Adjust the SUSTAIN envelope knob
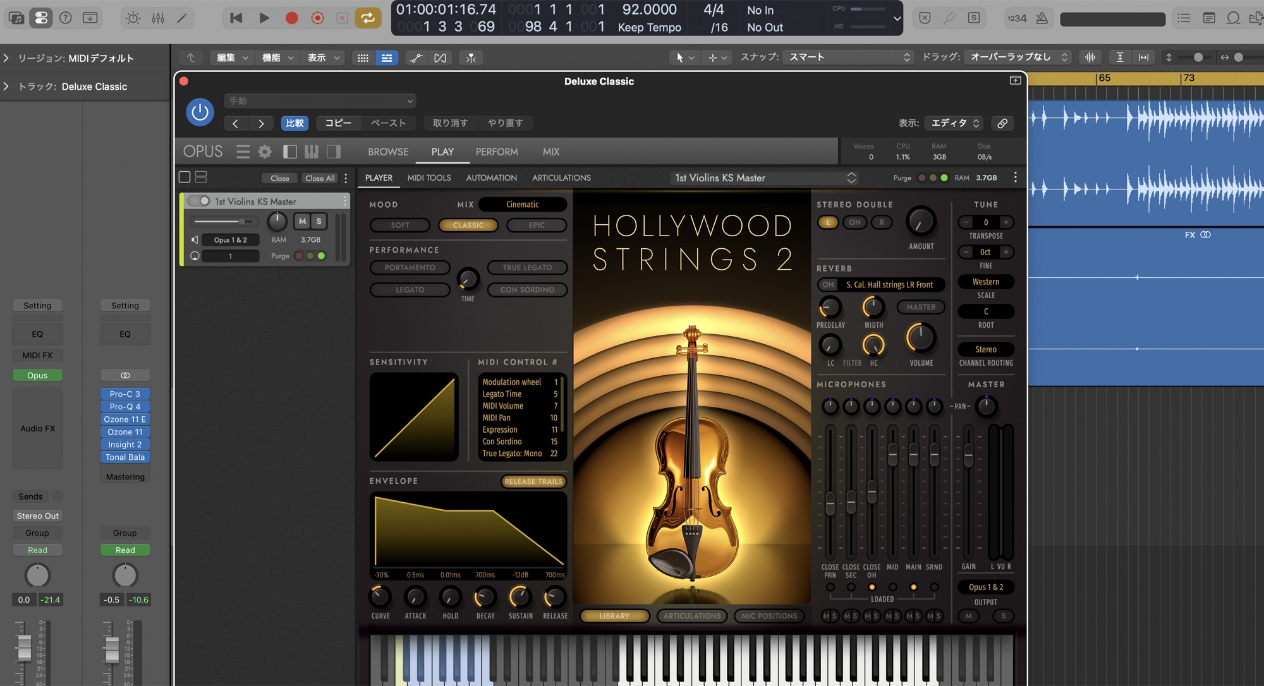 (520, 597)
